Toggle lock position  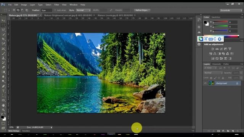pos(219,78)
